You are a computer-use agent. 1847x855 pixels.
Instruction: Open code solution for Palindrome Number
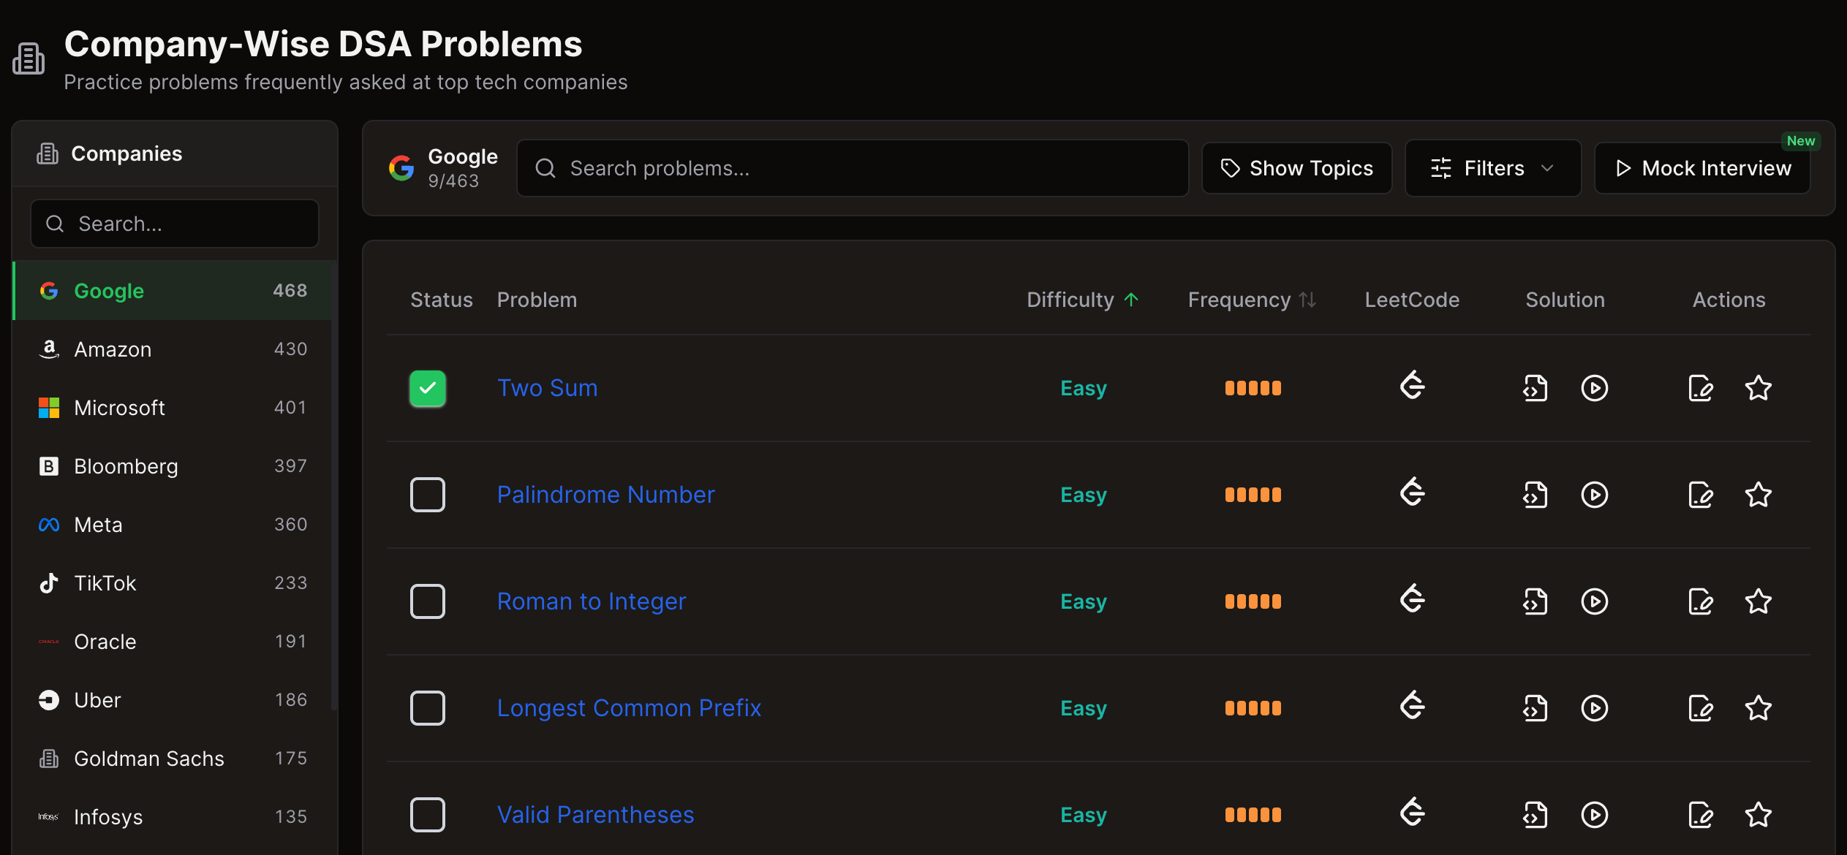1535,495
